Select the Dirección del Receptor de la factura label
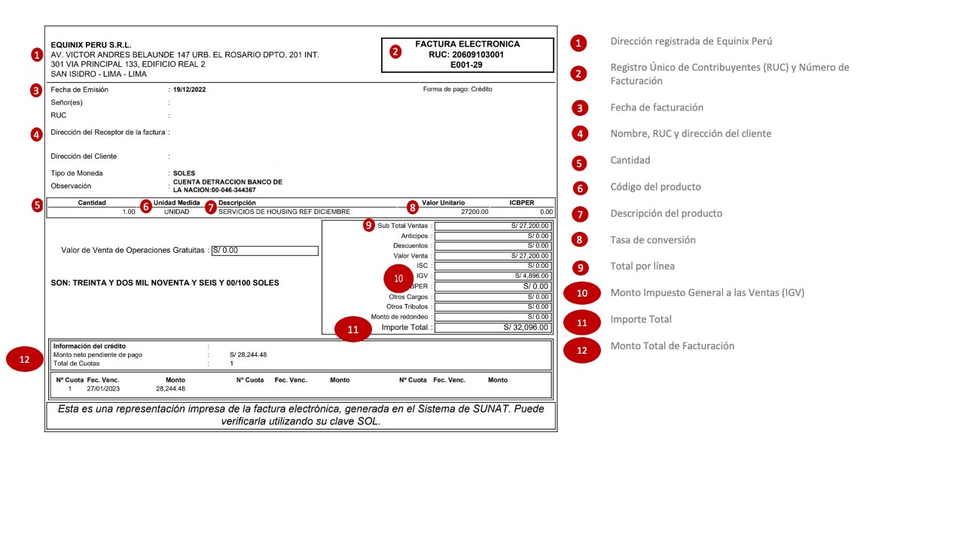964x542 pixels. [108, 132]
